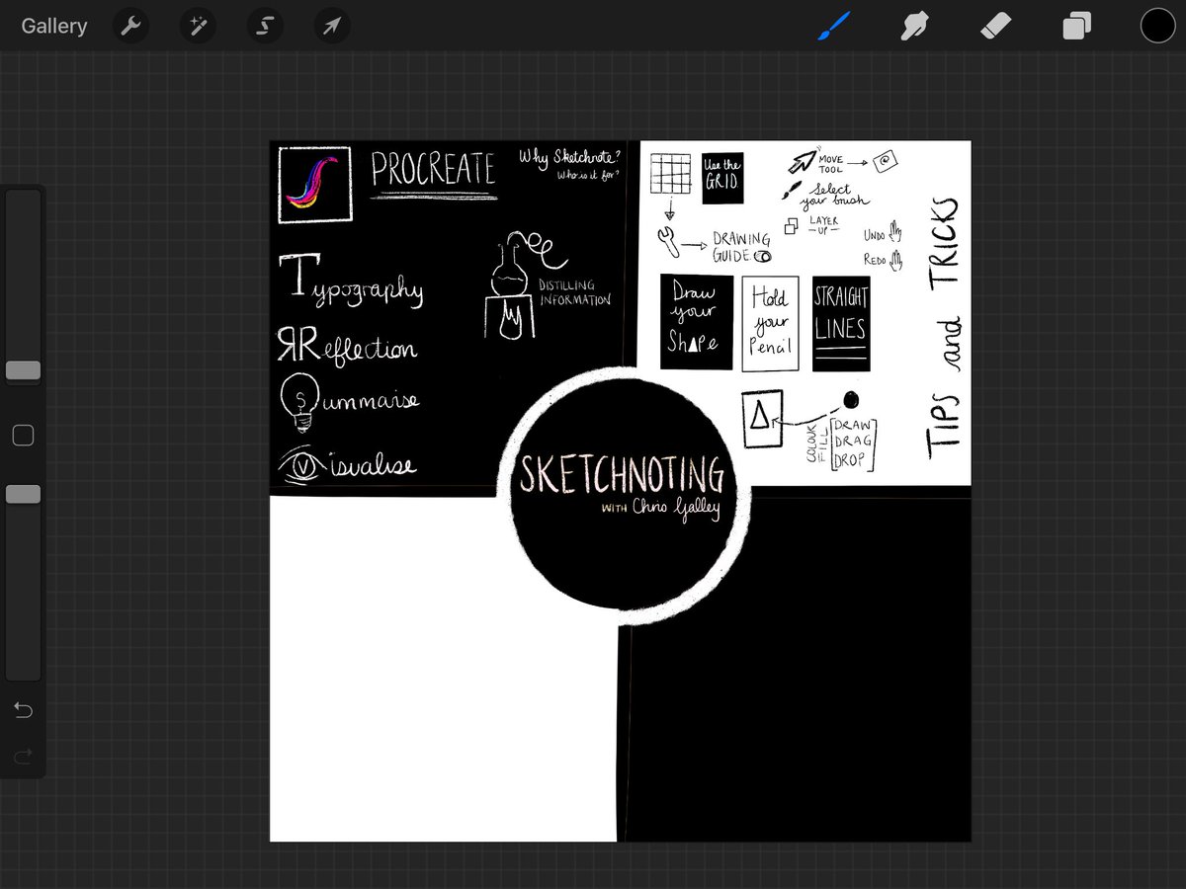Open the Layers panel
The image size is (1186, 889).
tap(1076, 26)
